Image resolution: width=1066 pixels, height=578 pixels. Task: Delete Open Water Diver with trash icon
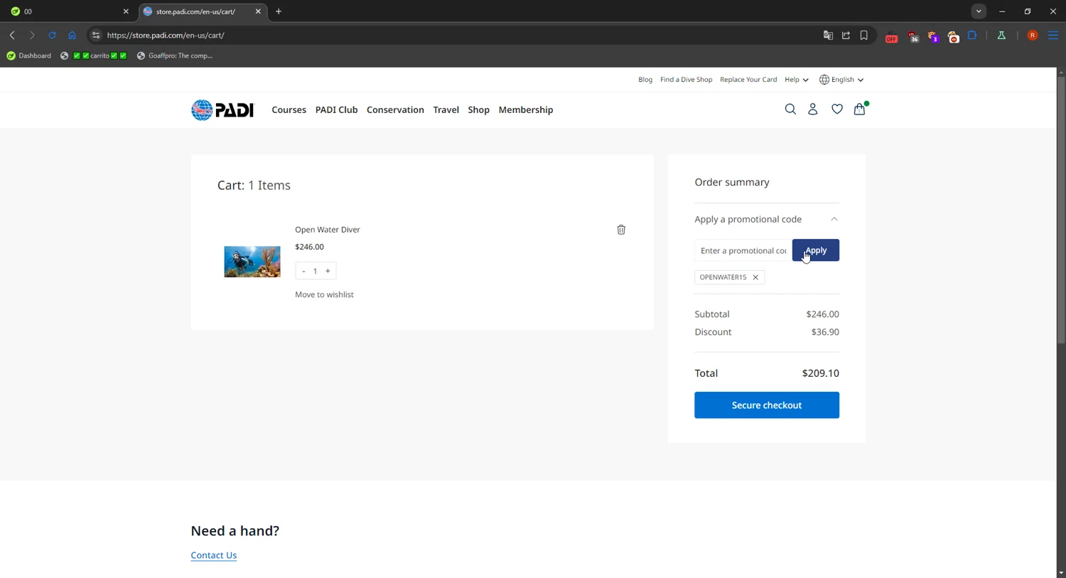click(621, 230)
